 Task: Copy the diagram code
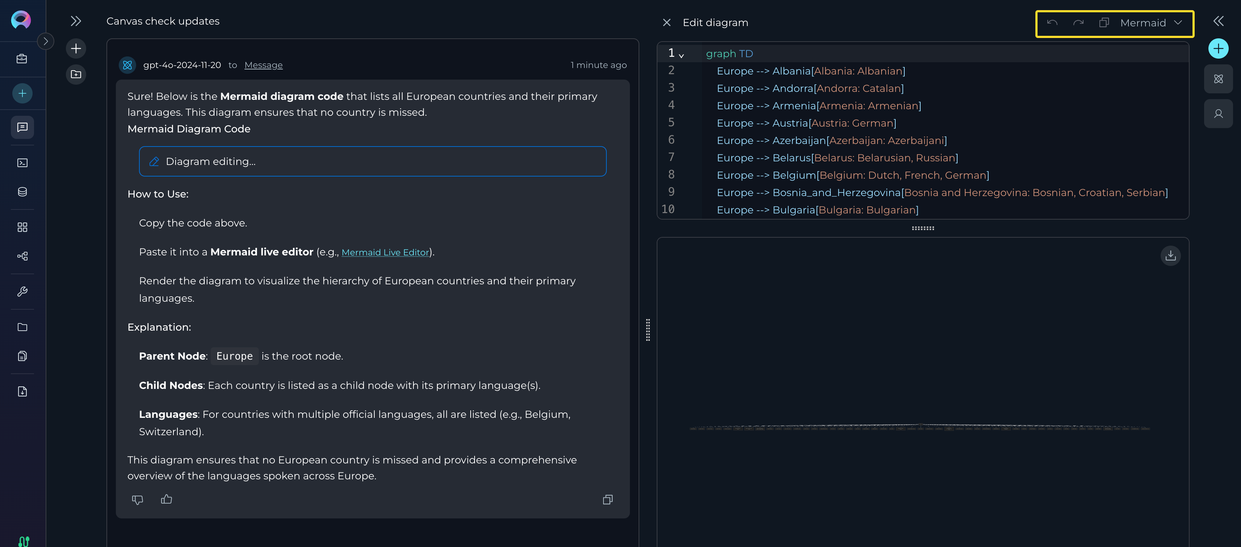click(1104, 23)
